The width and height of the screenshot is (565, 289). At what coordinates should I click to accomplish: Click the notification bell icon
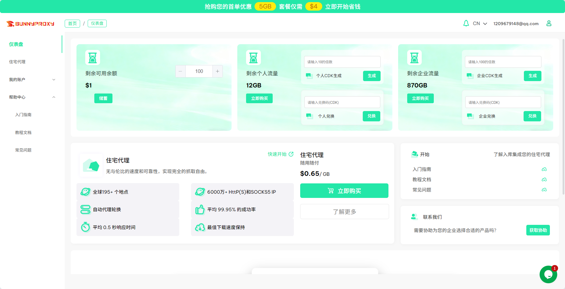[466, 23]
